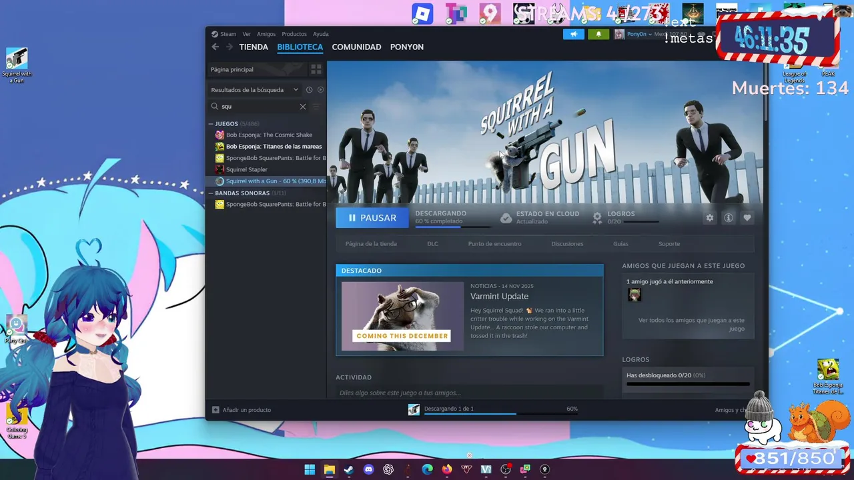The width and height of the screenshot is (854, 480).
Task: Open Bob Esponja Titanes desktop shortcut
Action: pyautogui.click(x=828, y=377)
